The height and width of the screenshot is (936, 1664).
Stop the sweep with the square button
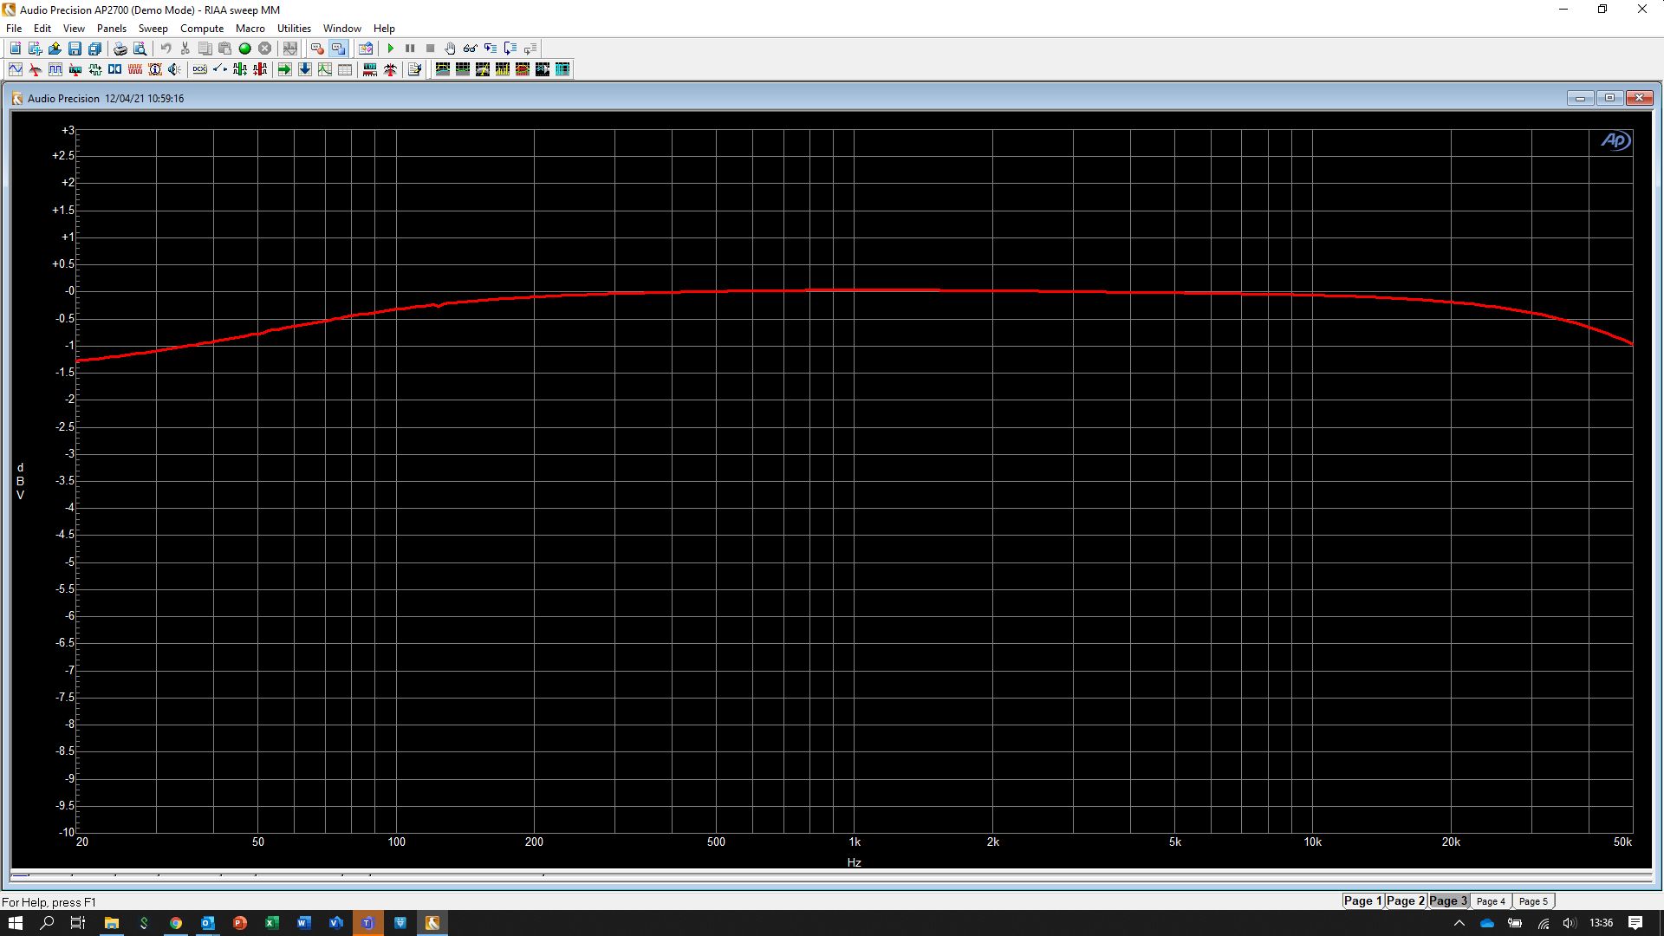430,49
